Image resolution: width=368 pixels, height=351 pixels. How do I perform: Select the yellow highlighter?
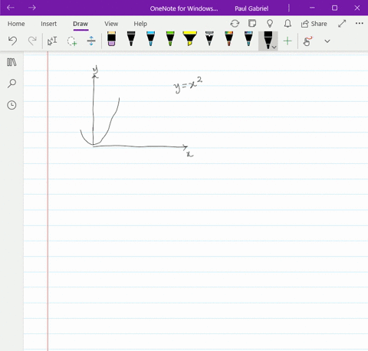tap(190, 39)
